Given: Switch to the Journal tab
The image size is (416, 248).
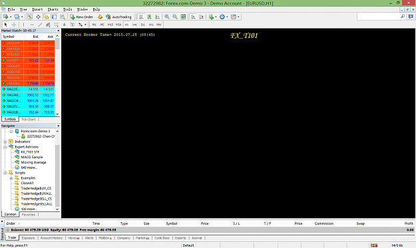Looking at the screenshot, I should coord(196,238).
